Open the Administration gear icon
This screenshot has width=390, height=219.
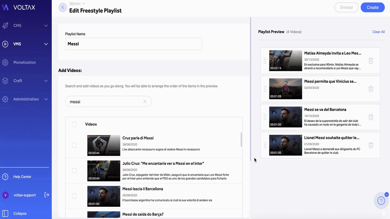[5, 99]
